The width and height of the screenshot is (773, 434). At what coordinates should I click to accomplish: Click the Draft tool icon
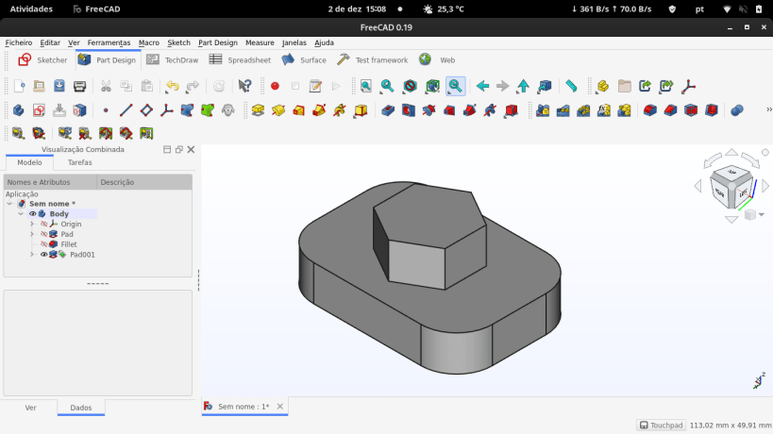pos(691,109)
